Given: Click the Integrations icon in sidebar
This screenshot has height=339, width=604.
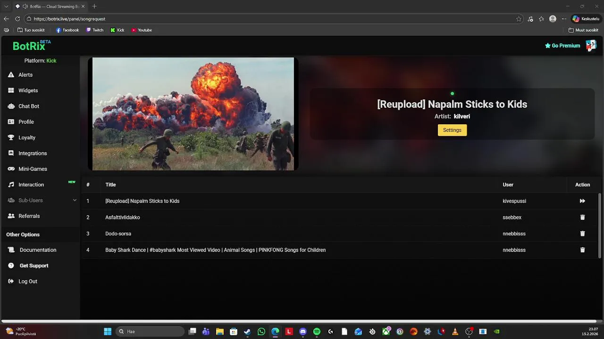Looking at the screenshot, I should click(11, 153).
